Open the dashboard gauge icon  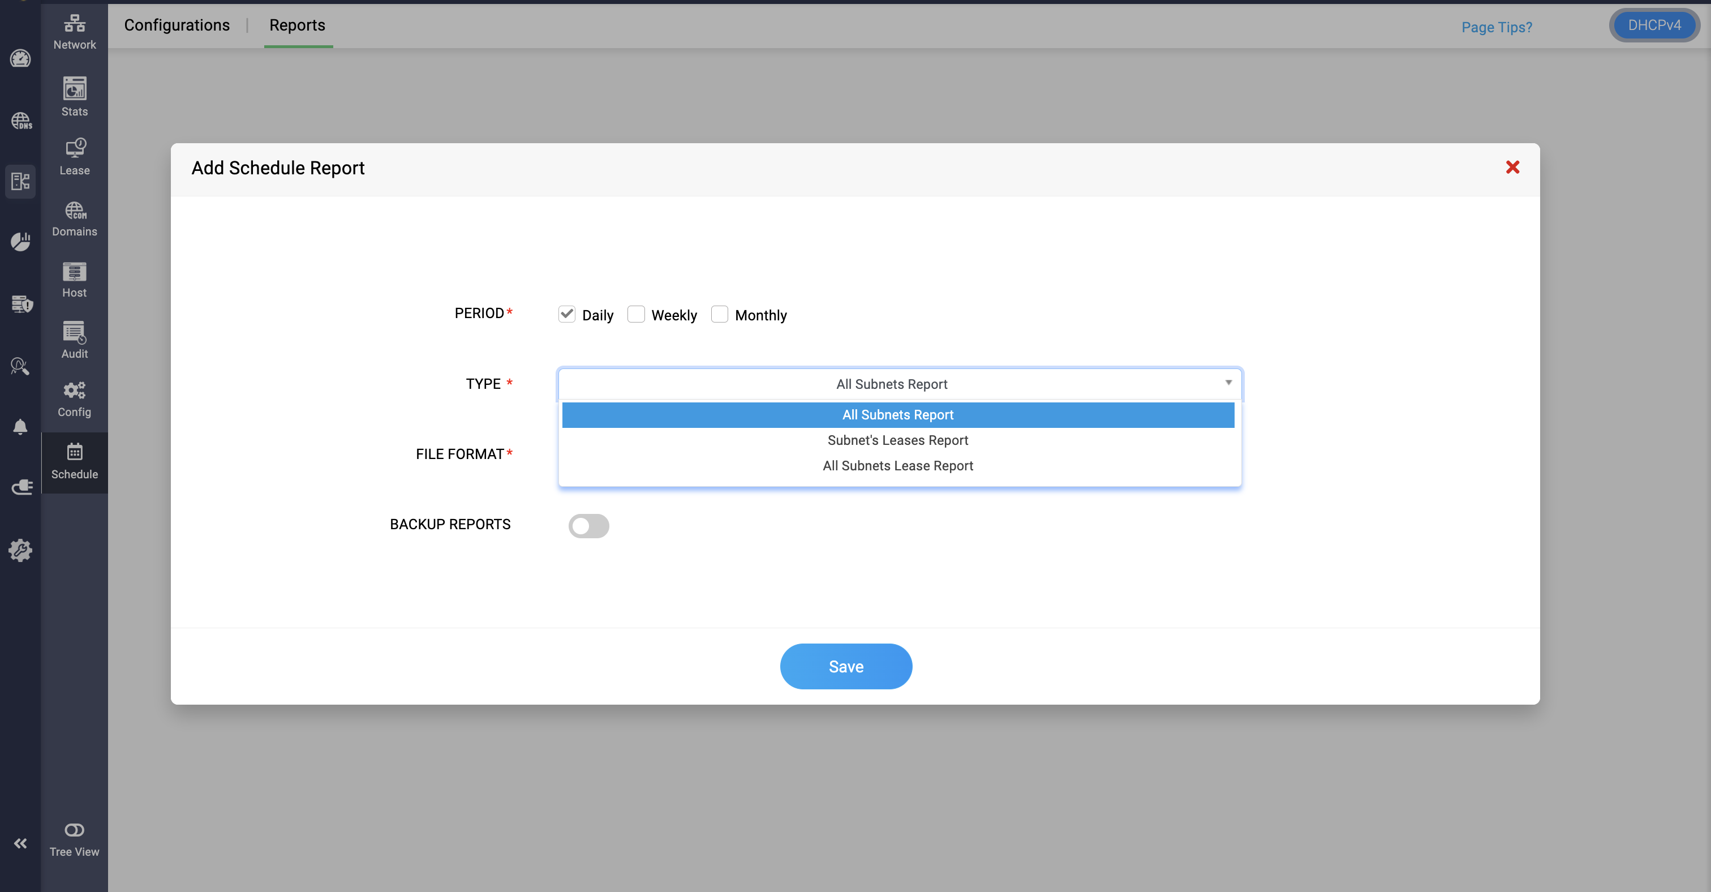pos(20,59)
